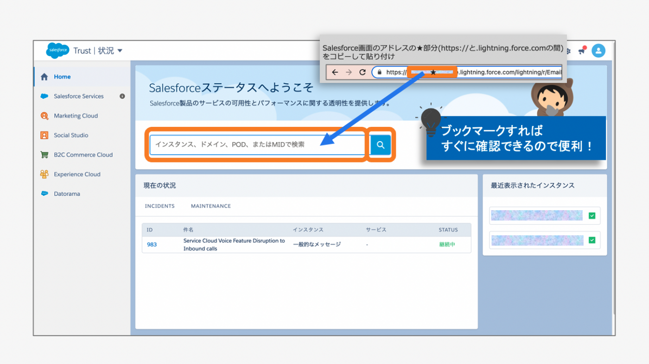Switch to the INCIDENTS tab
Screen dimensions: 649x364
click(x=160, y=206)
